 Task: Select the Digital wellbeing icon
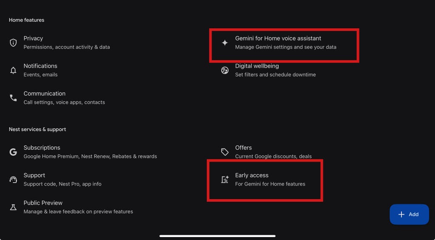click(225, 71)
